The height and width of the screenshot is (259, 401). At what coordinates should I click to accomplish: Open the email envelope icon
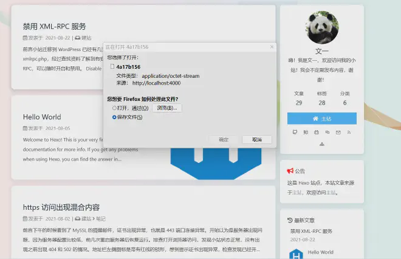tap(338, 133)
